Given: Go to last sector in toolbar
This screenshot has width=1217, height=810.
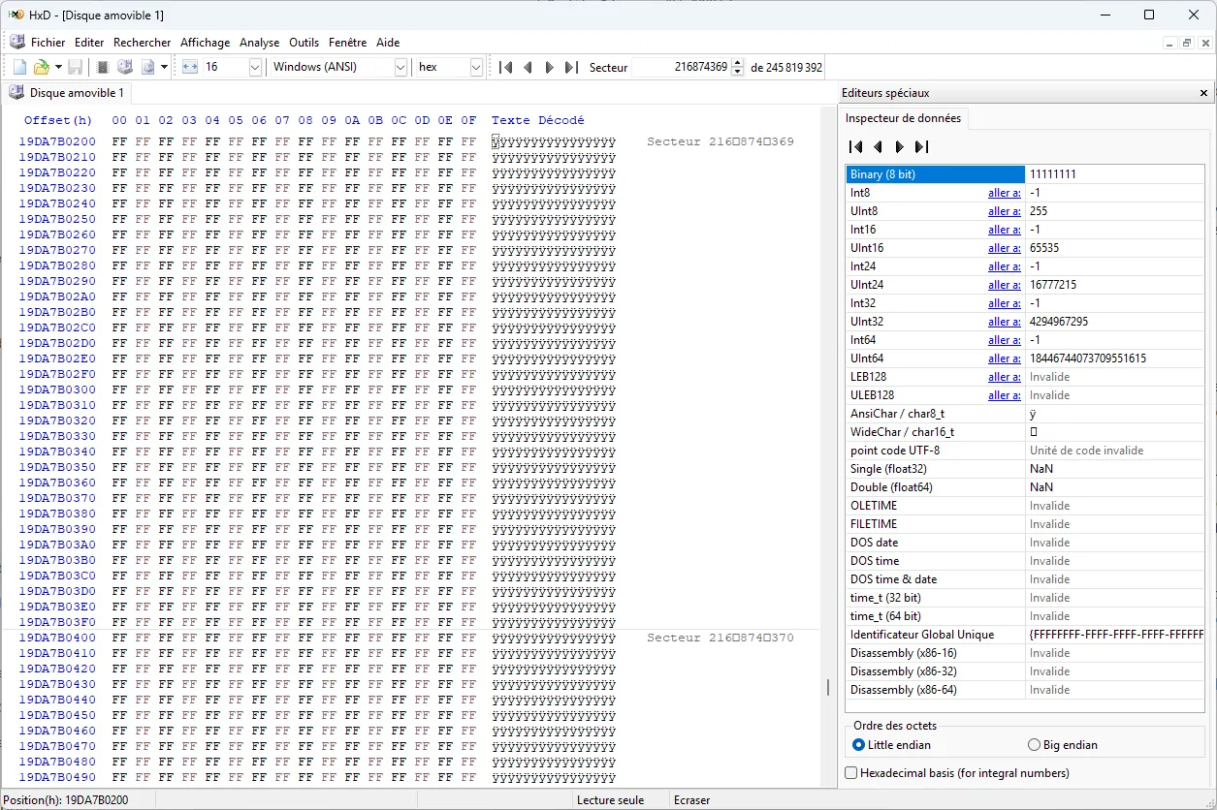Looking at the screenshot, I should (571, 67).
